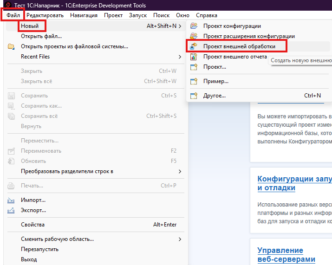Expand the Новый submenu arrow
This screenshot has width=332, height=265.
tap(180, 26)
